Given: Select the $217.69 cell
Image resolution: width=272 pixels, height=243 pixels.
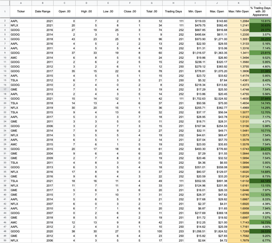Looking at the screenshot, I should click(x=195, y=213).
